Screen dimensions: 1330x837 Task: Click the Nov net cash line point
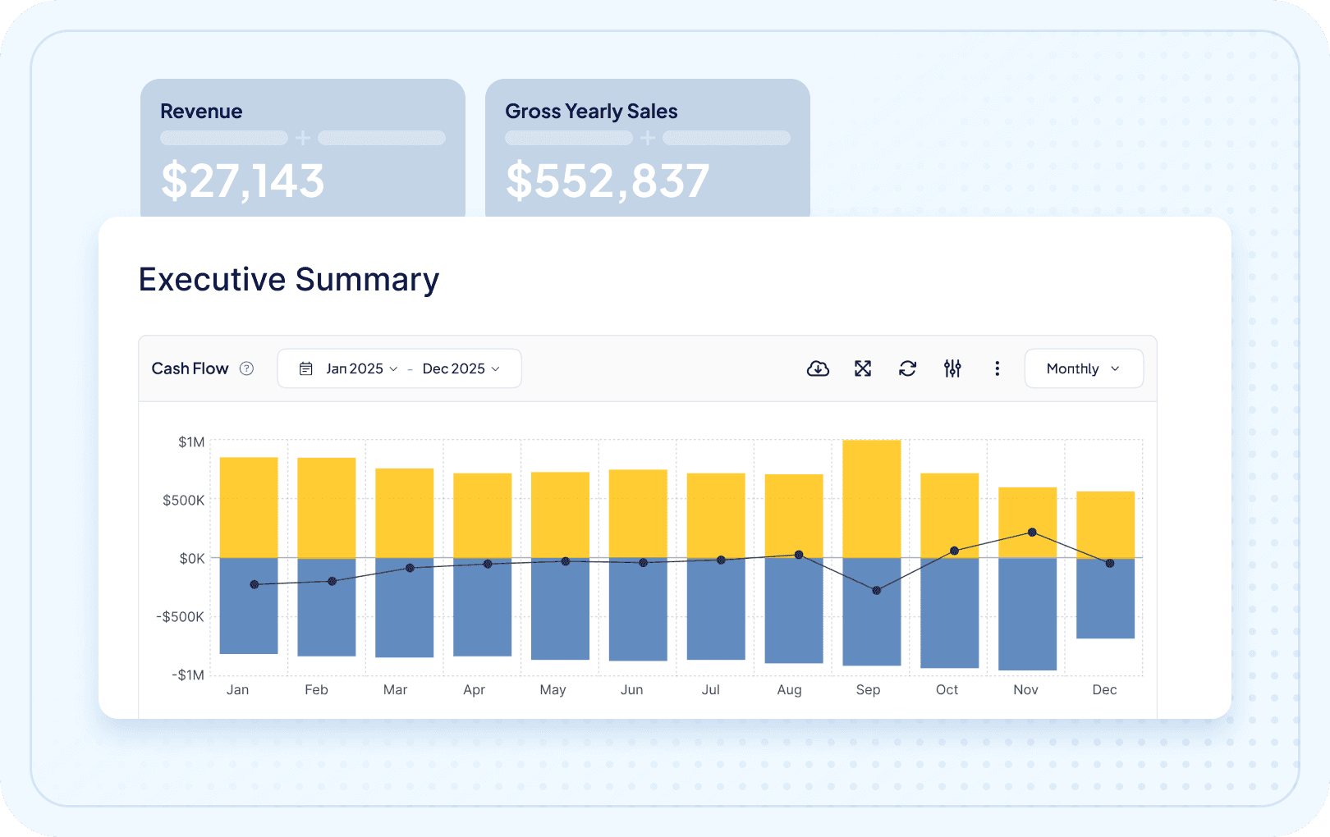coord(1032,533)
